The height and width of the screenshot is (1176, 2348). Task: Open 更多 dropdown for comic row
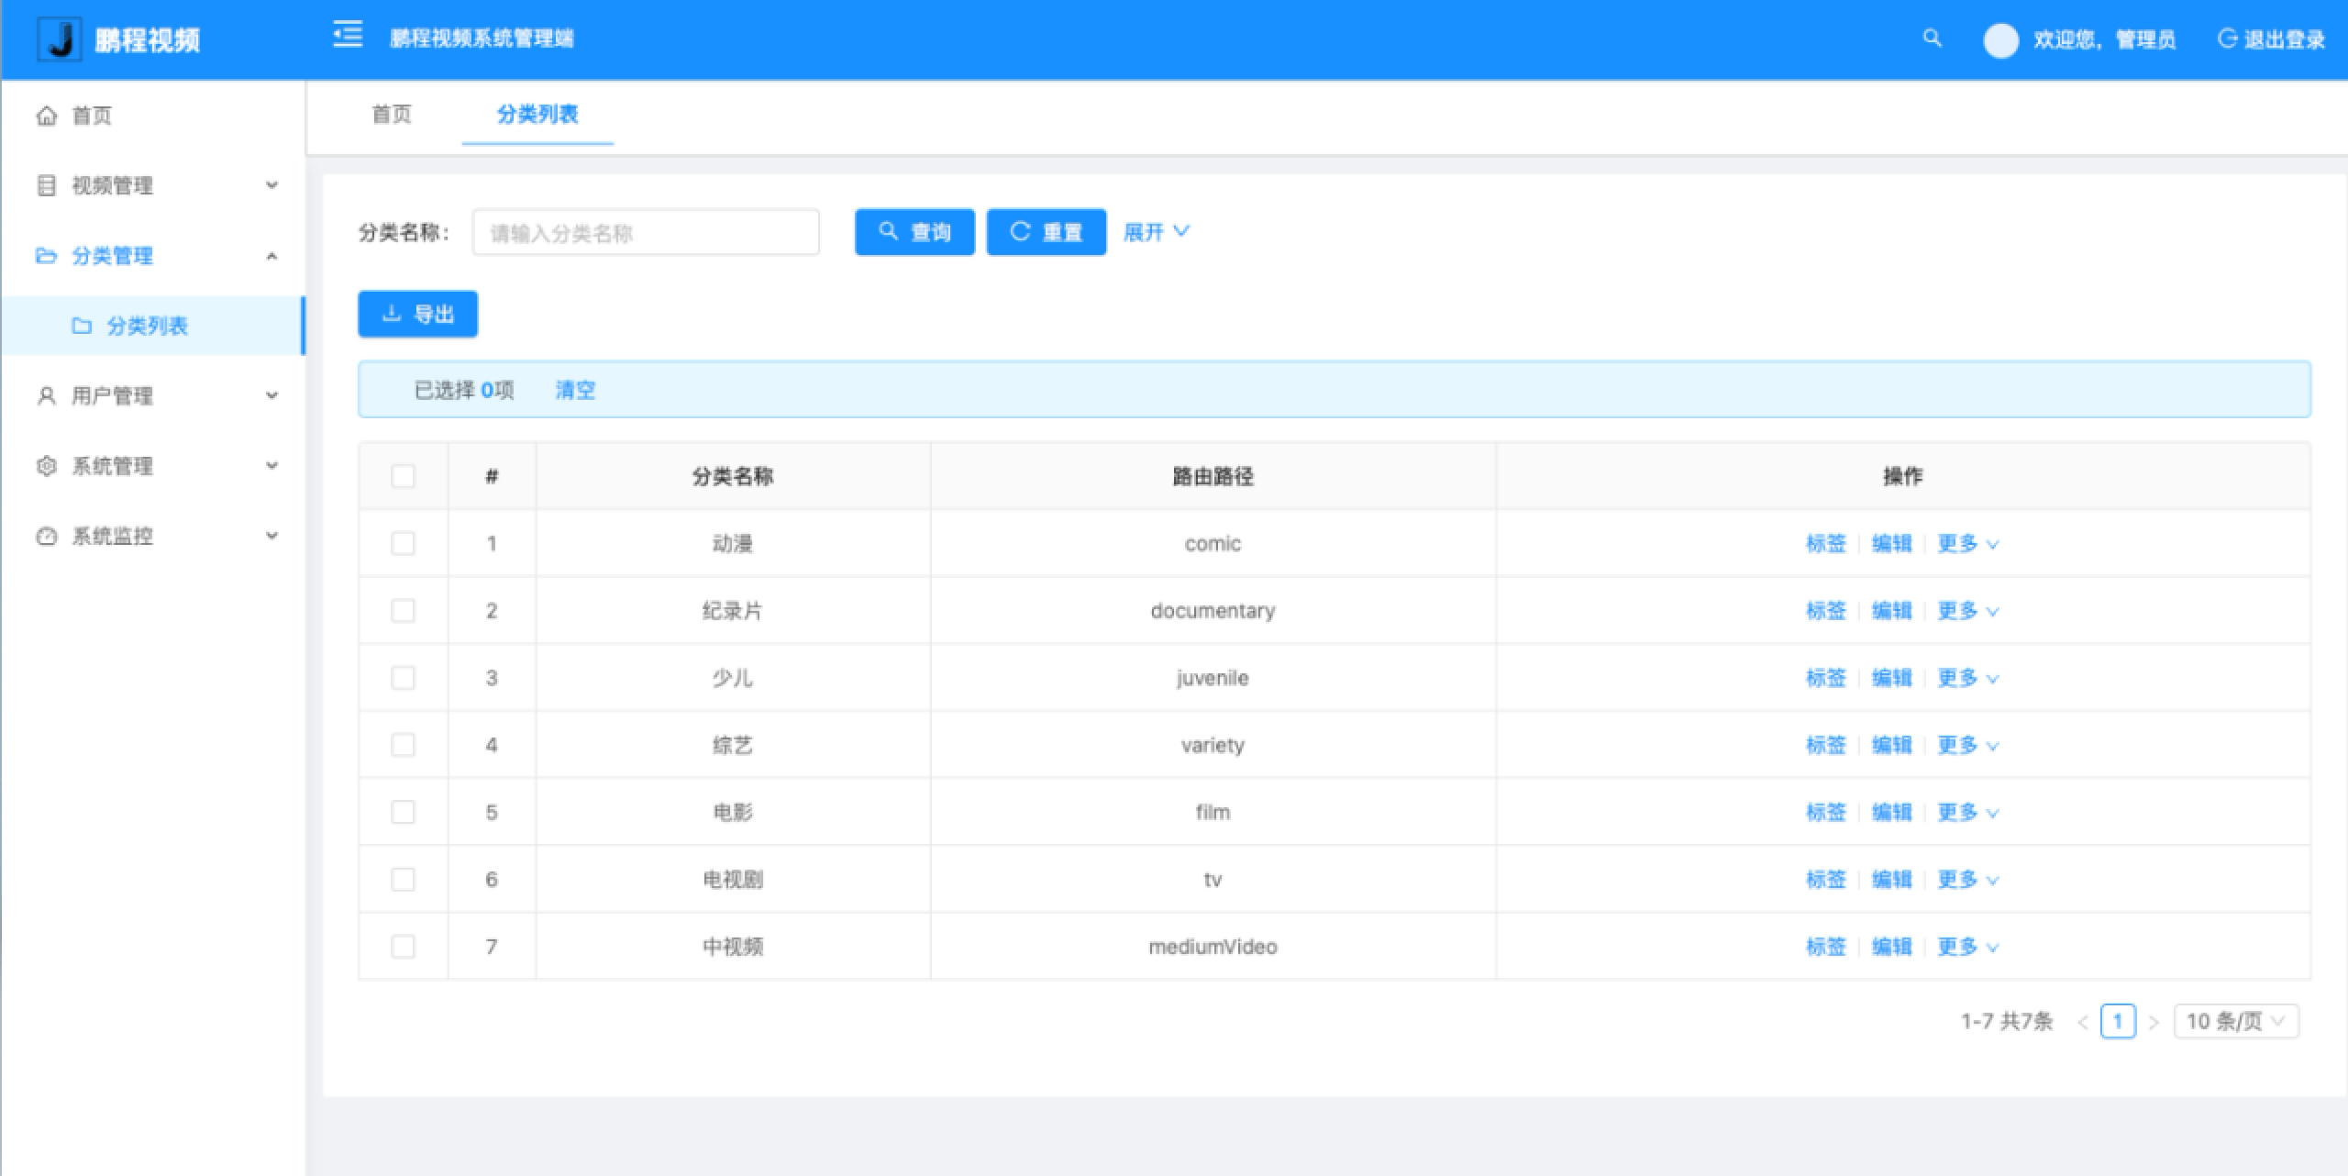click(x=1967, y=544)
